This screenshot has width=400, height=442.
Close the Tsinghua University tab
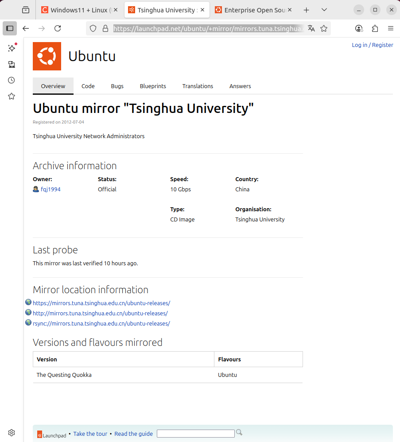pyautogui.click(x=202, y=10)
